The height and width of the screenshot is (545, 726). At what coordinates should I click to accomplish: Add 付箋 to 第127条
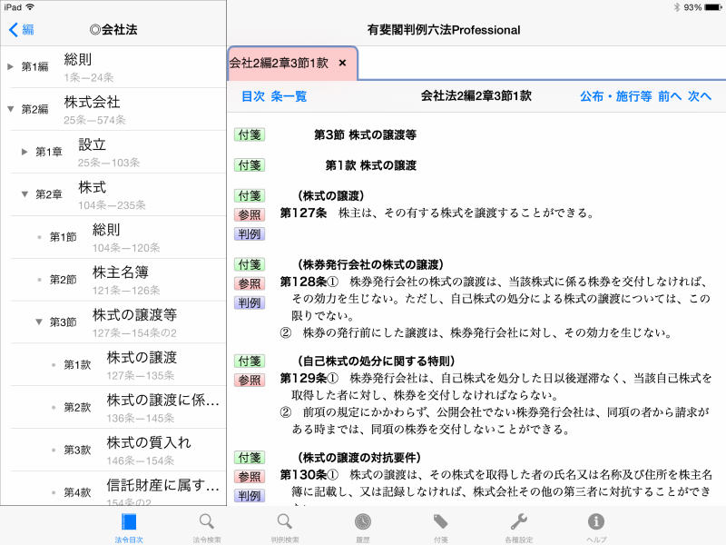pyautogui.click(x=250, y=196)
